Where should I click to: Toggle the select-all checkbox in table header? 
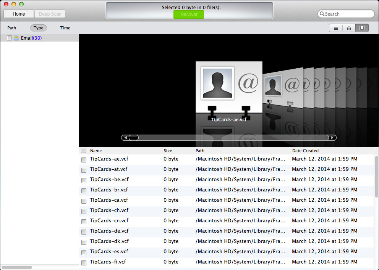coord(84,151)
